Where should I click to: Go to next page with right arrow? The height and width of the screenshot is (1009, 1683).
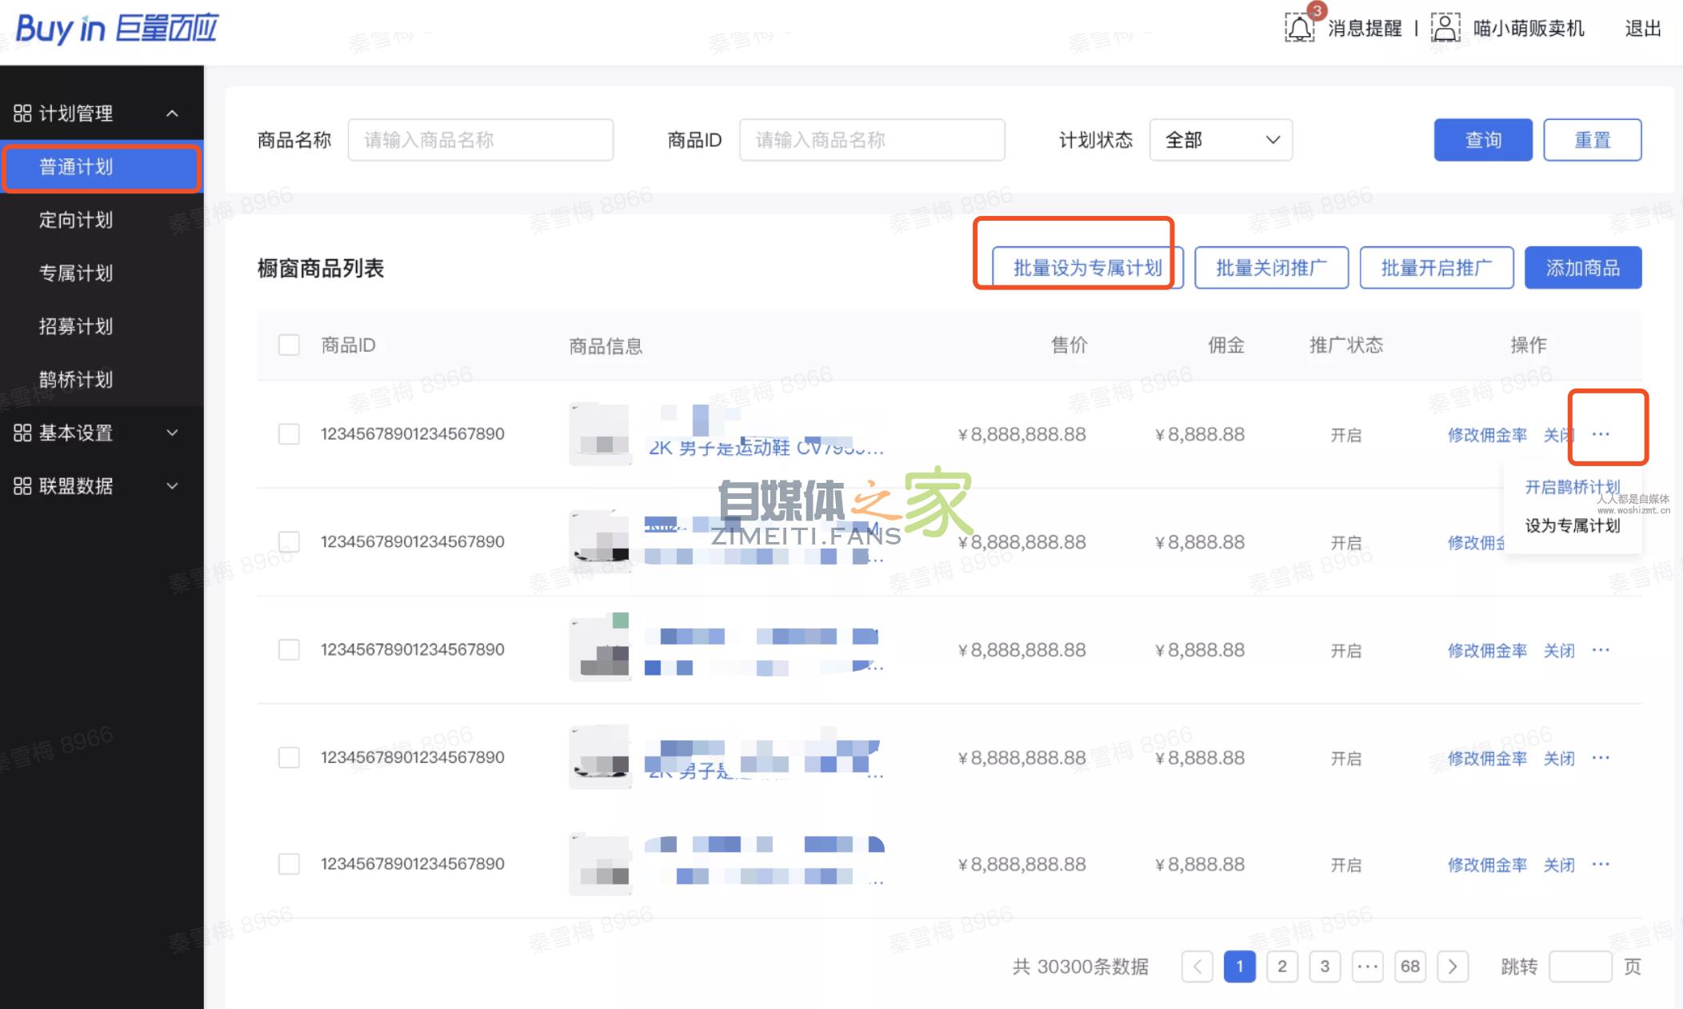(x=1453, y=966)
